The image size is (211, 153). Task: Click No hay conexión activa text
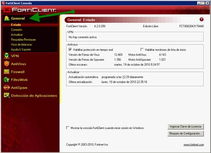(83, 37)
